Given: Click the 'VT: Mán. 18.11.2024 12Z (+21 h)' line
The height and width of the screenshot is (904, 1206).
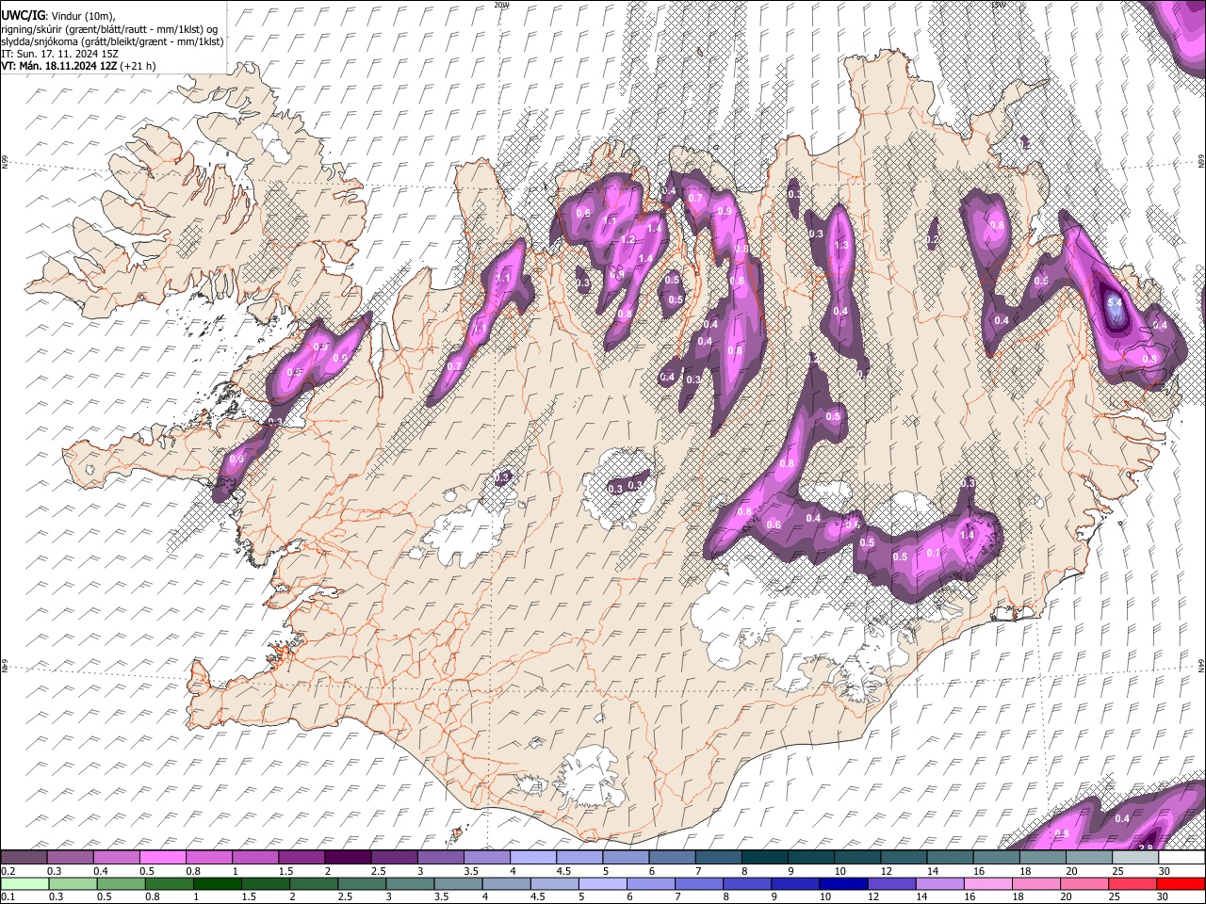Looking at the screenshot, I should [78, 66].
